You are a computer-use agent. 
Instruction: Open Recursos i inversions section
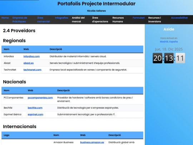coord(155,20)
